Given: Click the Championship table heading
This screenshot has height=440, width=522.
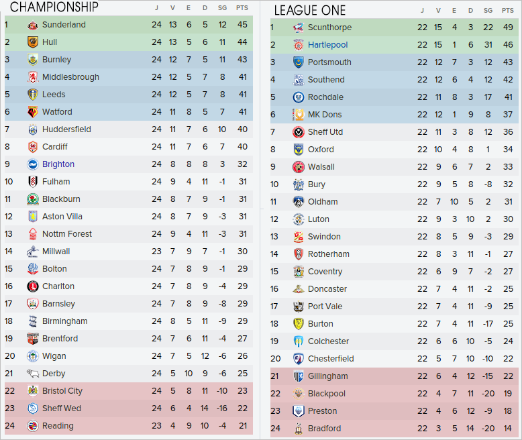Looking at the screenshot, I should 54,7.
